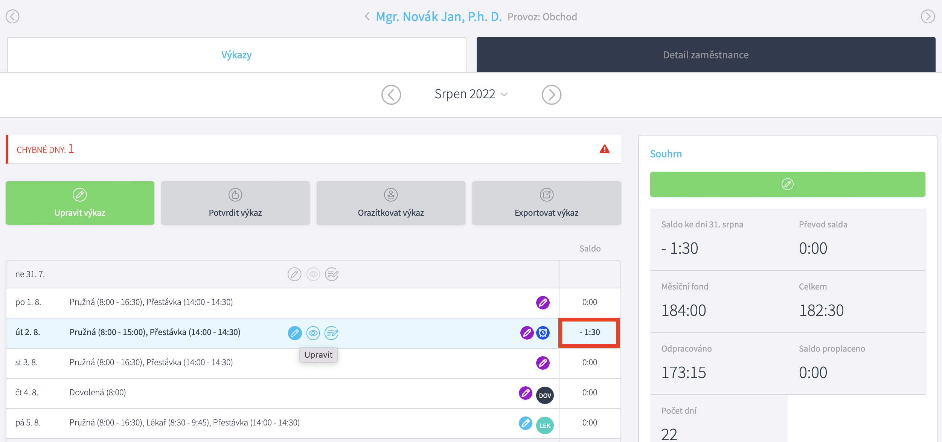Click the highlighted - 1:30 saldo cell

point(589,332)
